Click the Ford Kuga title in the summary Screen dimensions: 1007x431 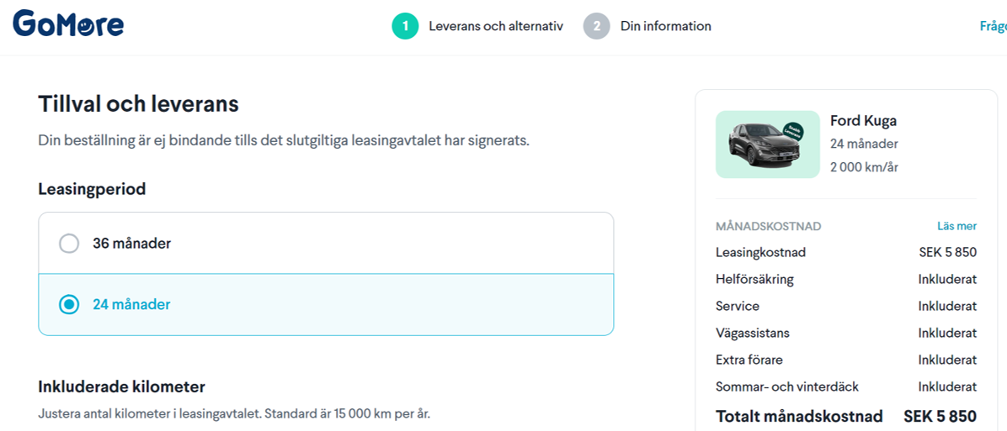pyautogui.click(x=863, y=121)
